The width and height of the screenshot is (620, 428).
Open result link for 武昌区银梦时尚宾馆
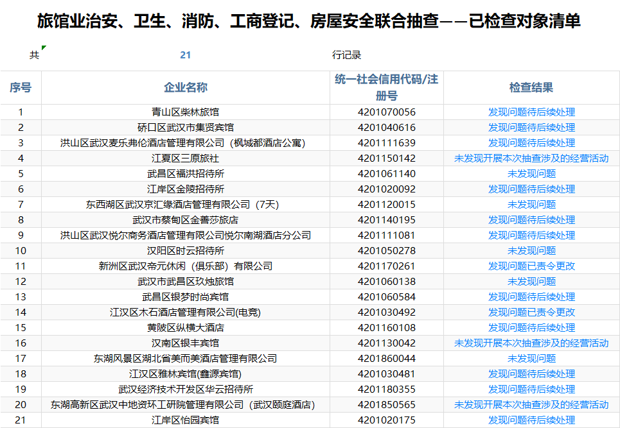(531, 297)
